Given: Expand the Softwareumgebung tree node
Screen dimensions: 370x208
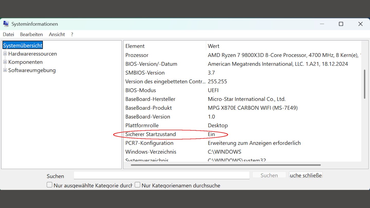Looking at the screenshot, I should pyautogui.click(x=5, y=70).
